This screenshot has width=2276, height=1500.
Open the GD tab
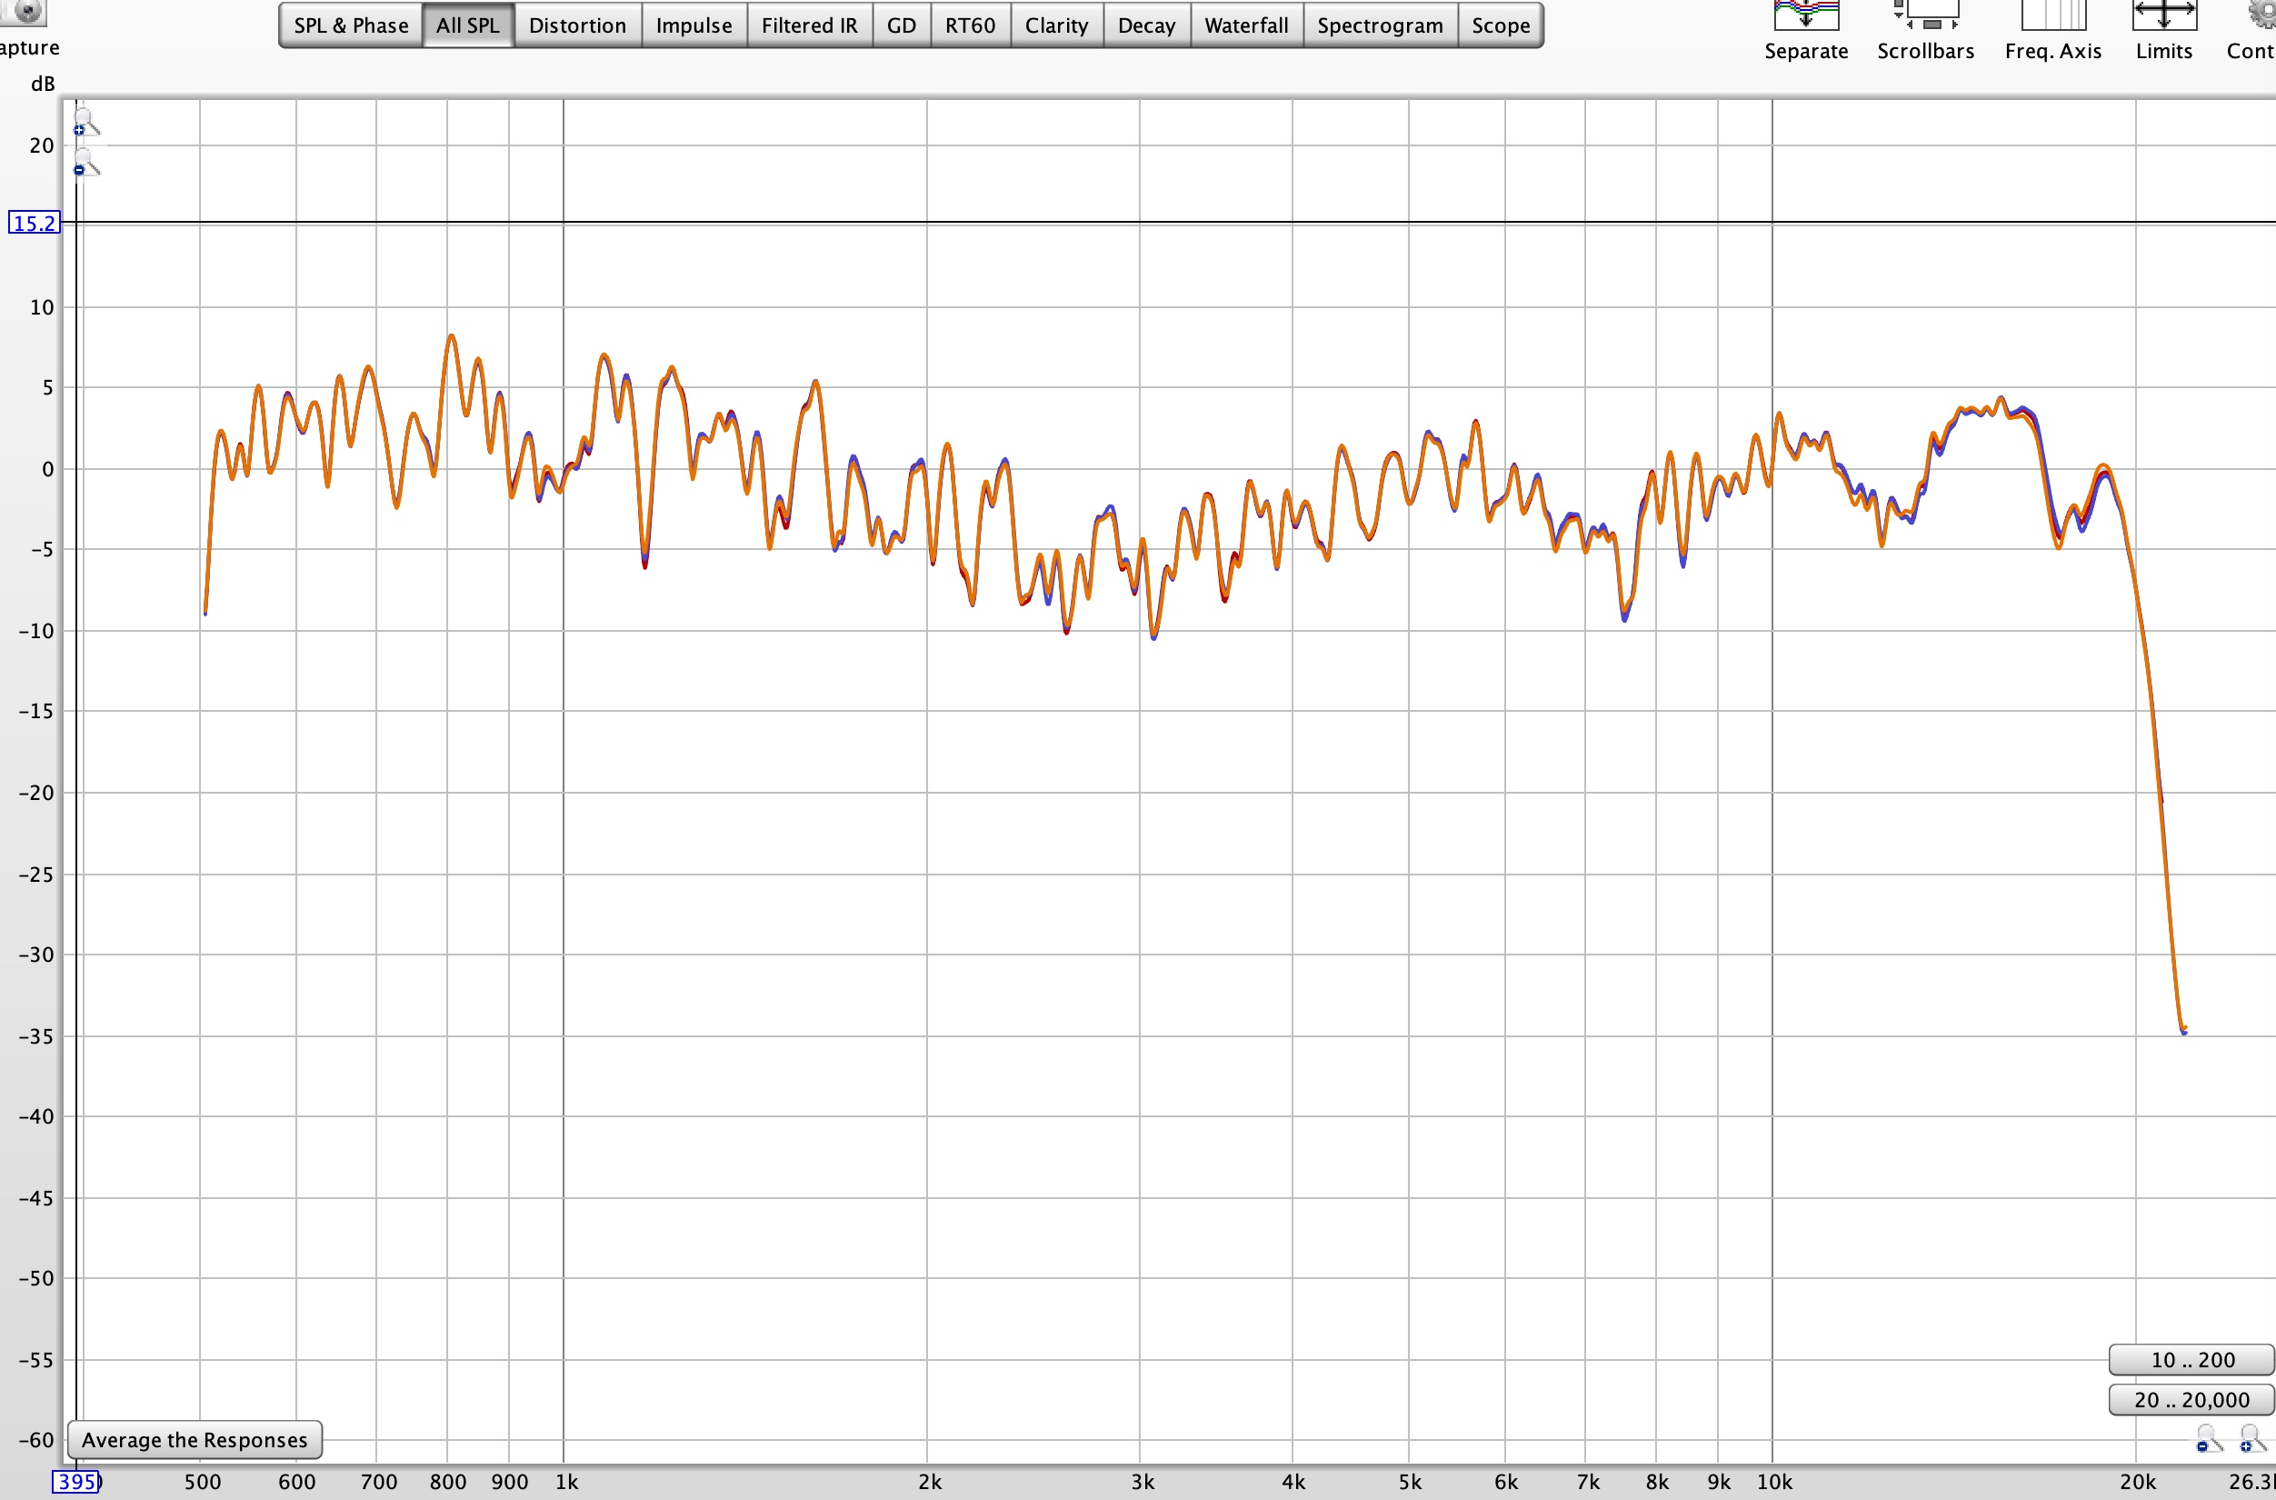[x=901, y=25]
